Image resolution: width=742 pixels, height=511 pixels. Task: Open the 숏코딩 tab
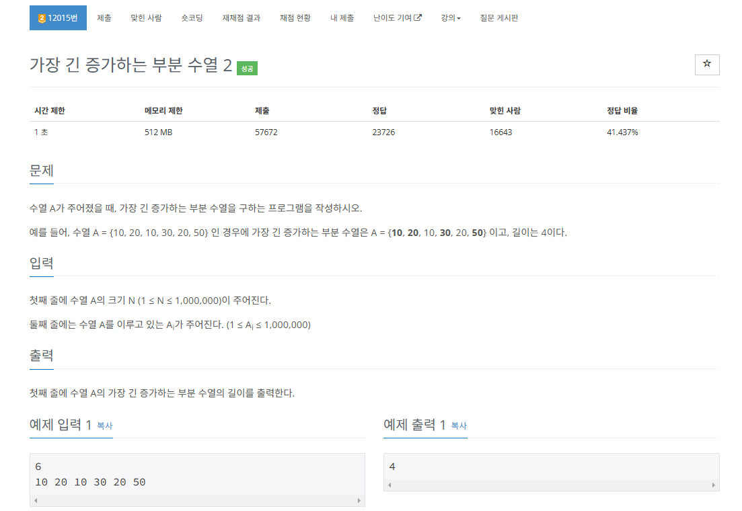[x=192, y=18]
